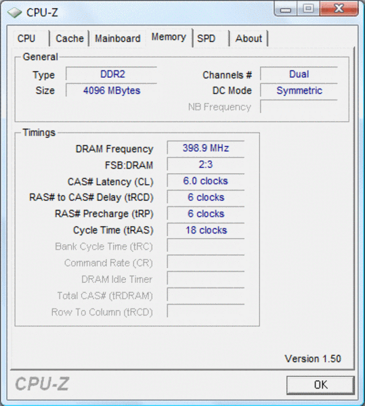This screenshot has height=406, width=365.
Task: Click the CPU-Z title bar chip icon
Action: [x=14, y=12]
